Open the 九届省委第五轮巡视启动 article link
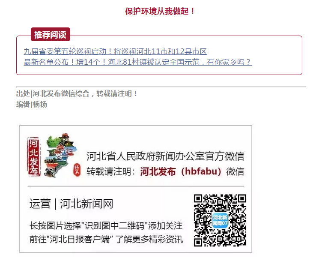Image resolution: width=313 pixels, height=258 pixels. (x=115, y=51)
